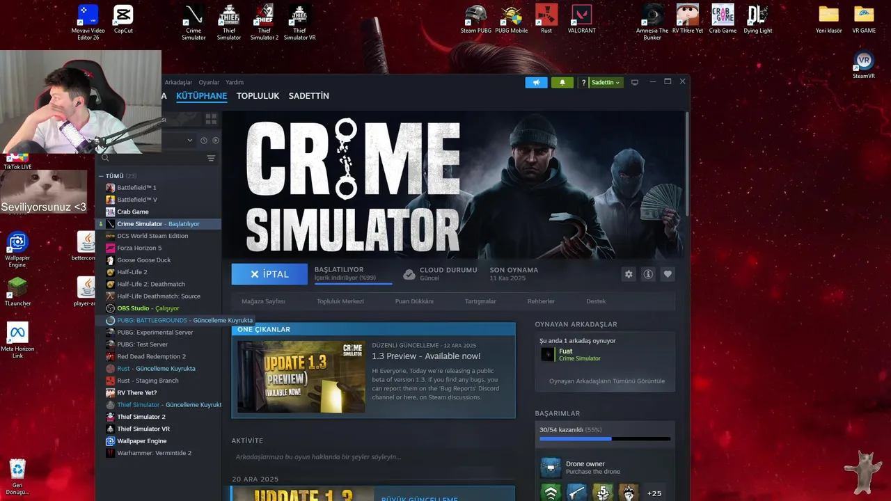Image resolution: width=891 pixels, height=501 pixels.
Task: Click the Big Picture mode monitor icon
Action: [634, 82]
